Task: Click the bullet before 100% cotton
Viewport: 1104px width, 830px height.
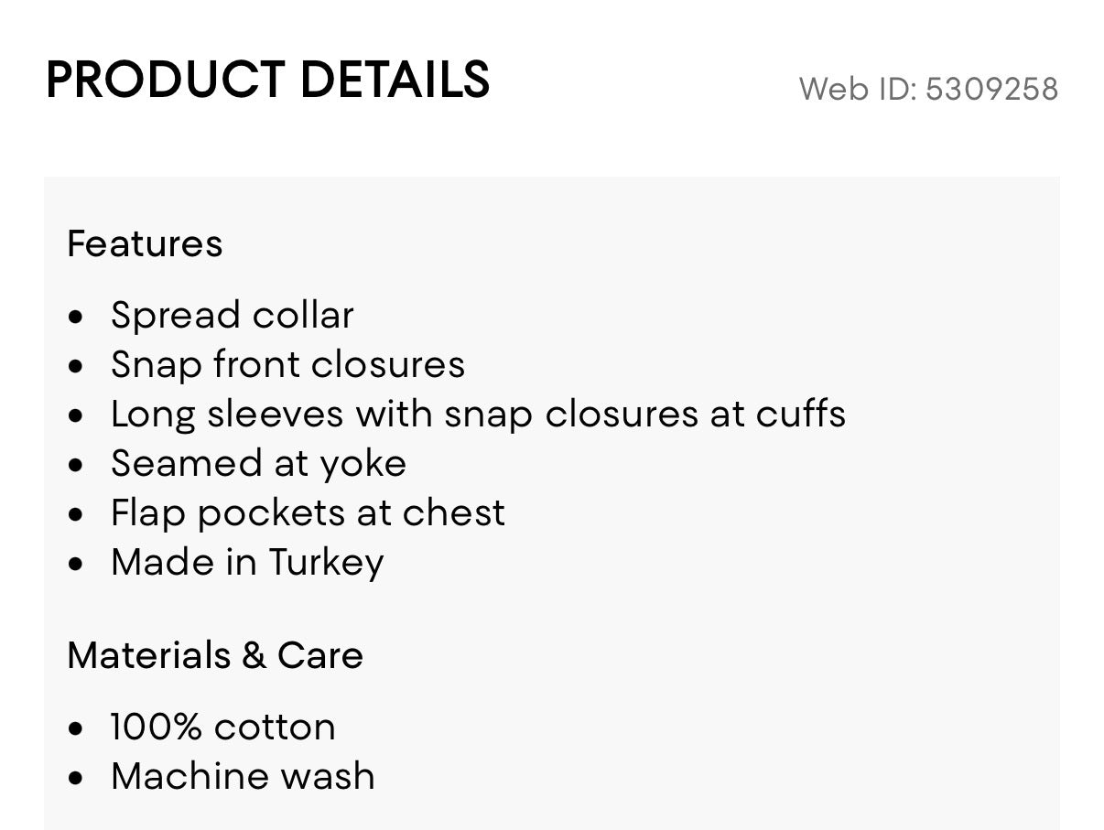Action: (76, 729)
